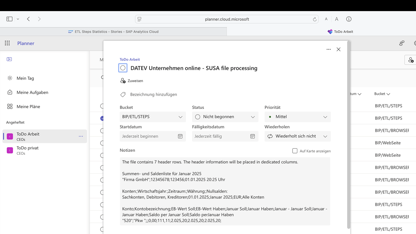Enable the Auf Karte anzeigen checkbox
Image resolution: width=416 pixels, height=234 pixels.
point(295,150)
